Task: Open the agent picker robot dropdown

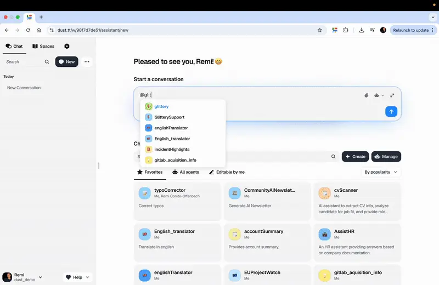Action: pyautogui.click(x=379, y=95)
